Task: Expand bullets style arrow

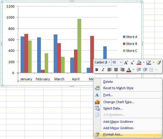Action: coord(156,70)
